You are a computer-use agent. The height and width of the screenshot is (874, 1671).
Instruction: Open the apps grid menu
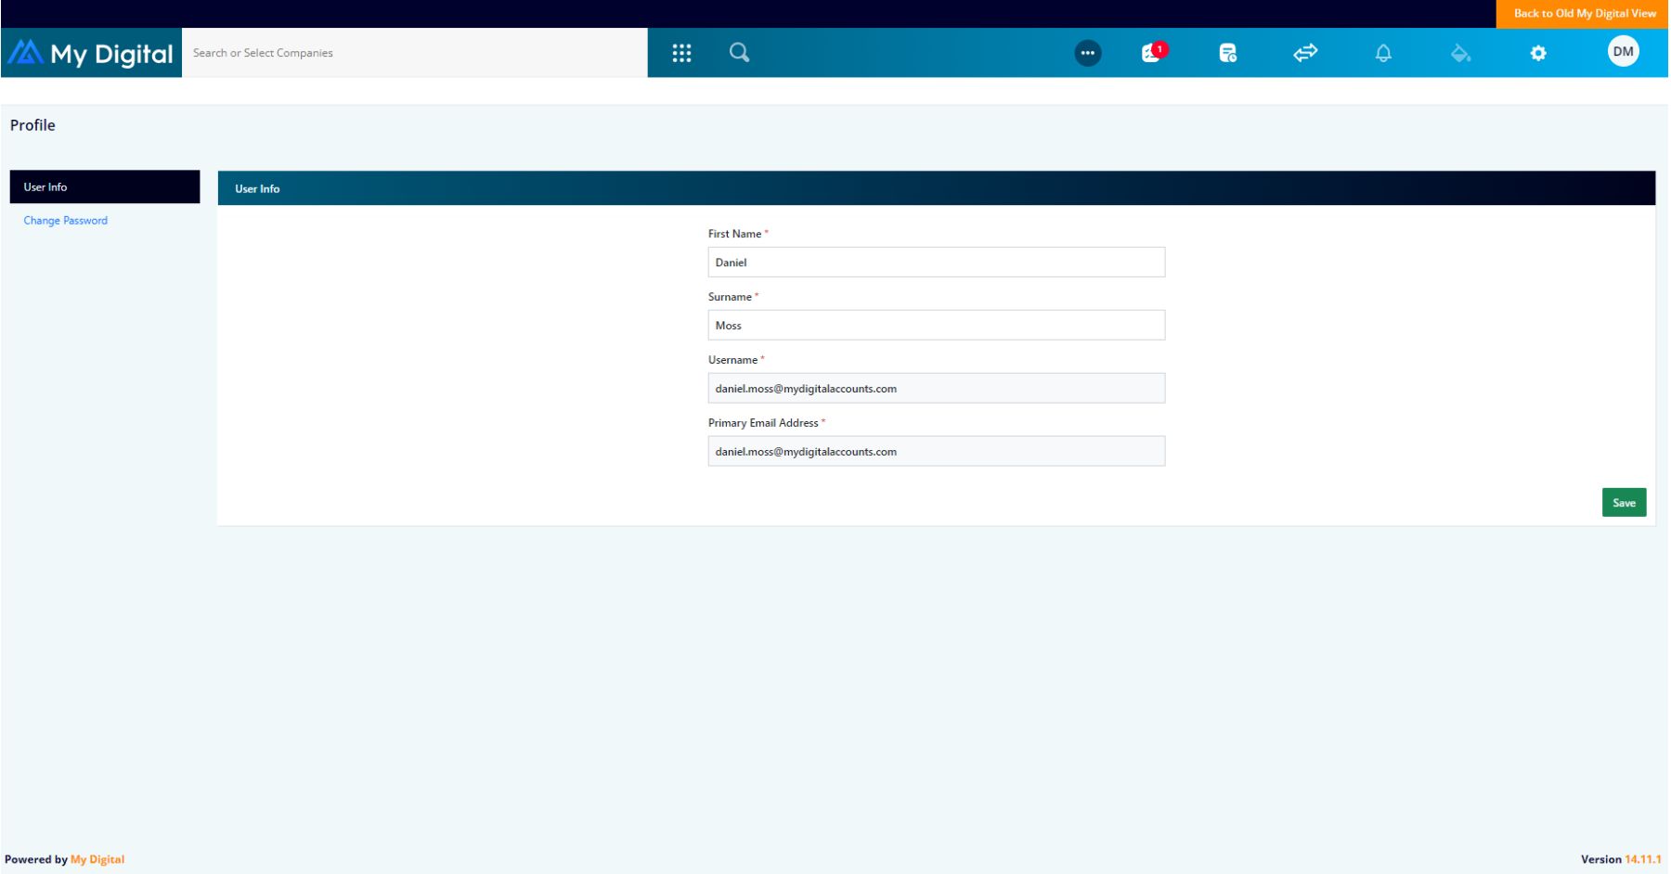pyautogui.click(x=681, y=53)
